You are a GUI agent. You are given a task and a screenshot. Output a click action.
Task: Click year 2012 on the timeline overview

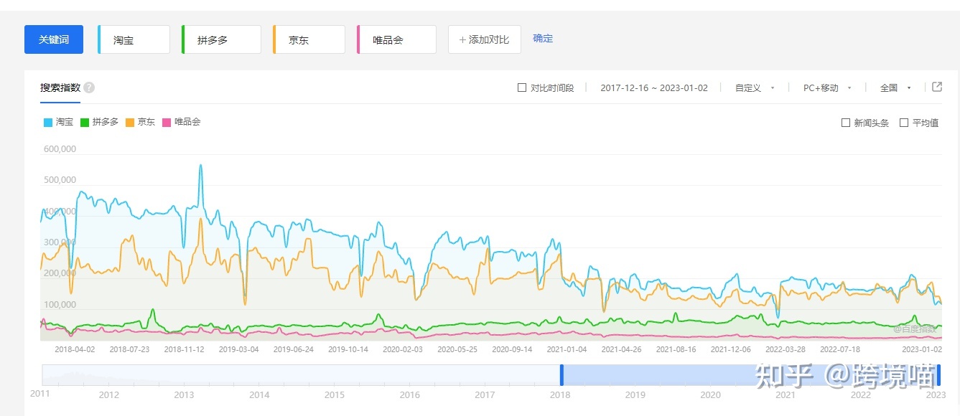109,394
